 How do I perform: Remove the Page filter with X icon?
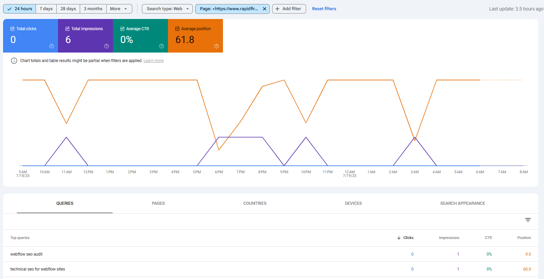(x=264, y=9)
